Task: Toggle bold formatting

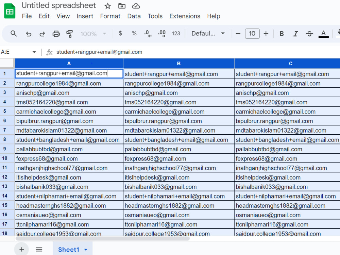Action: click(x=282, y=34)
